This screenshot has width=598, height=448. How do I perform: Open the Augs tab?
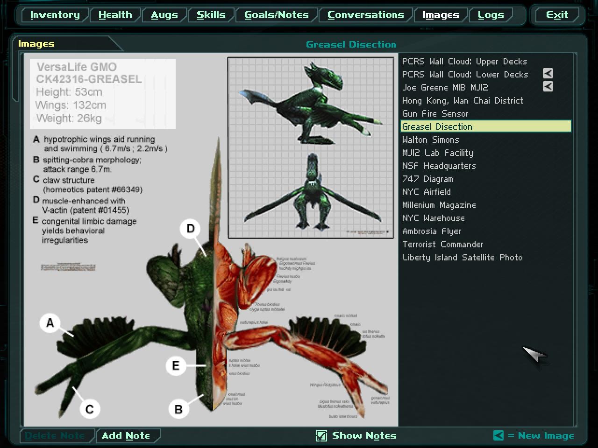pos(164,15)
